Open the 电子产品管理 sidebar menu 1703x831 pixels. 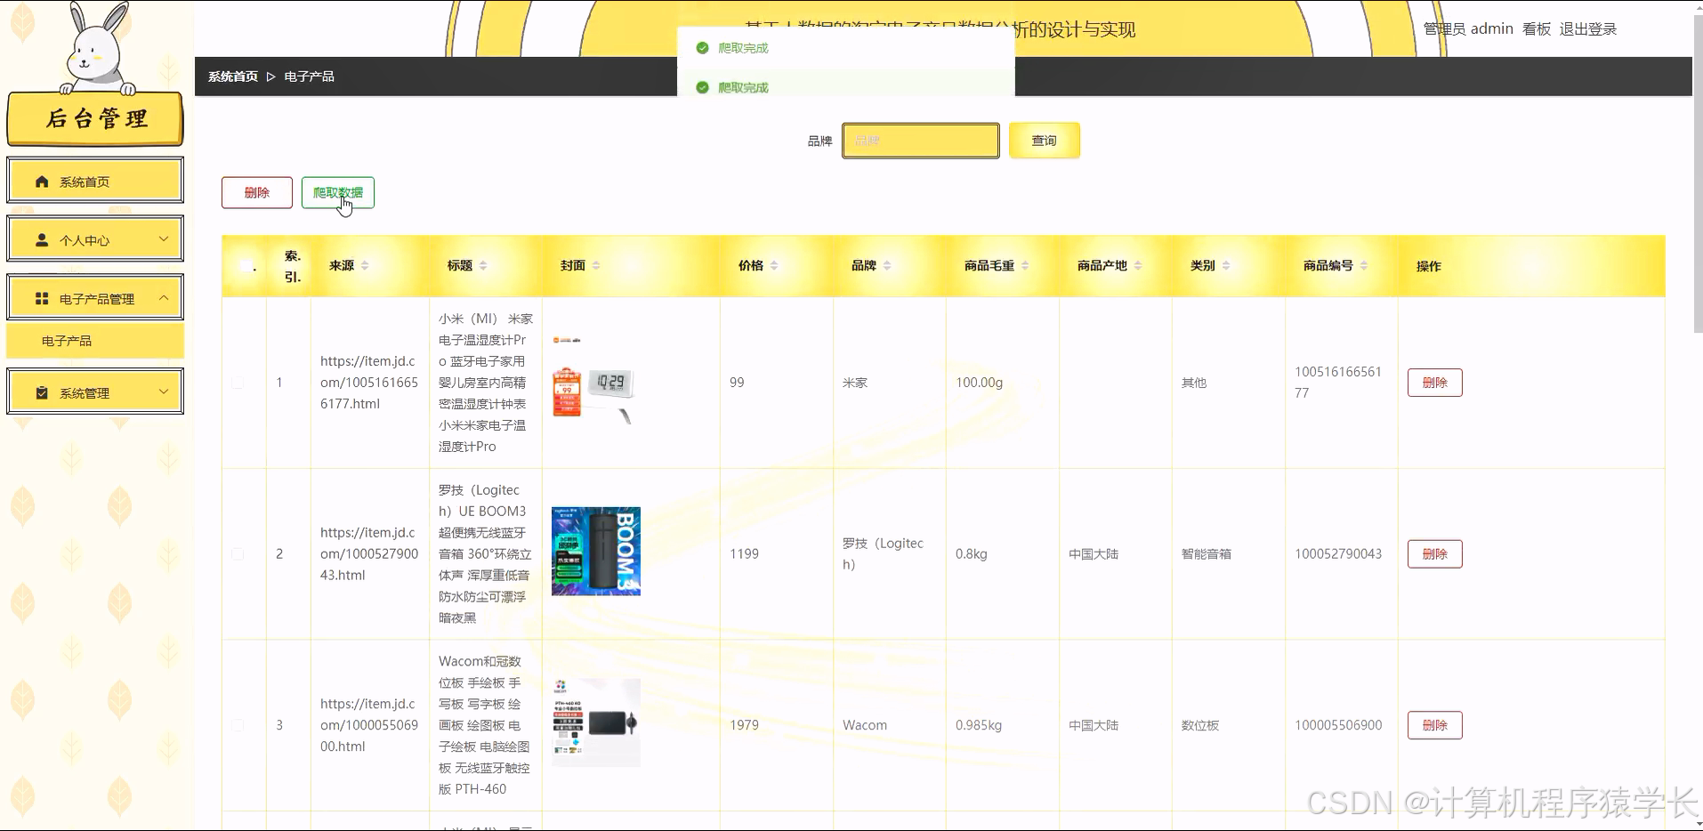click(x=95, y=298)
